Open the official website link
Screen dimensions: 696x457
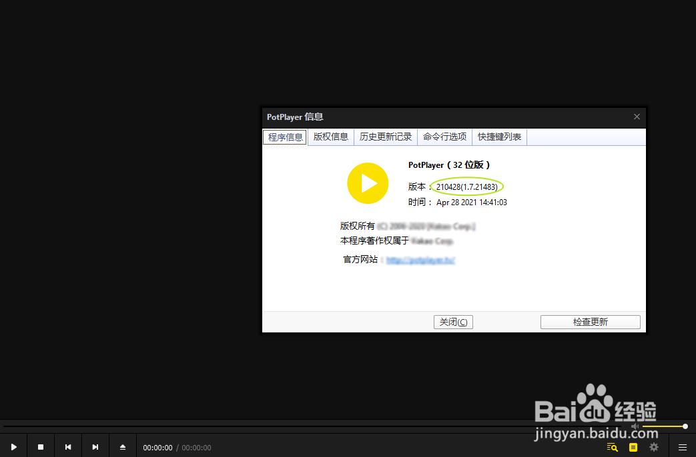click(420, 260)
